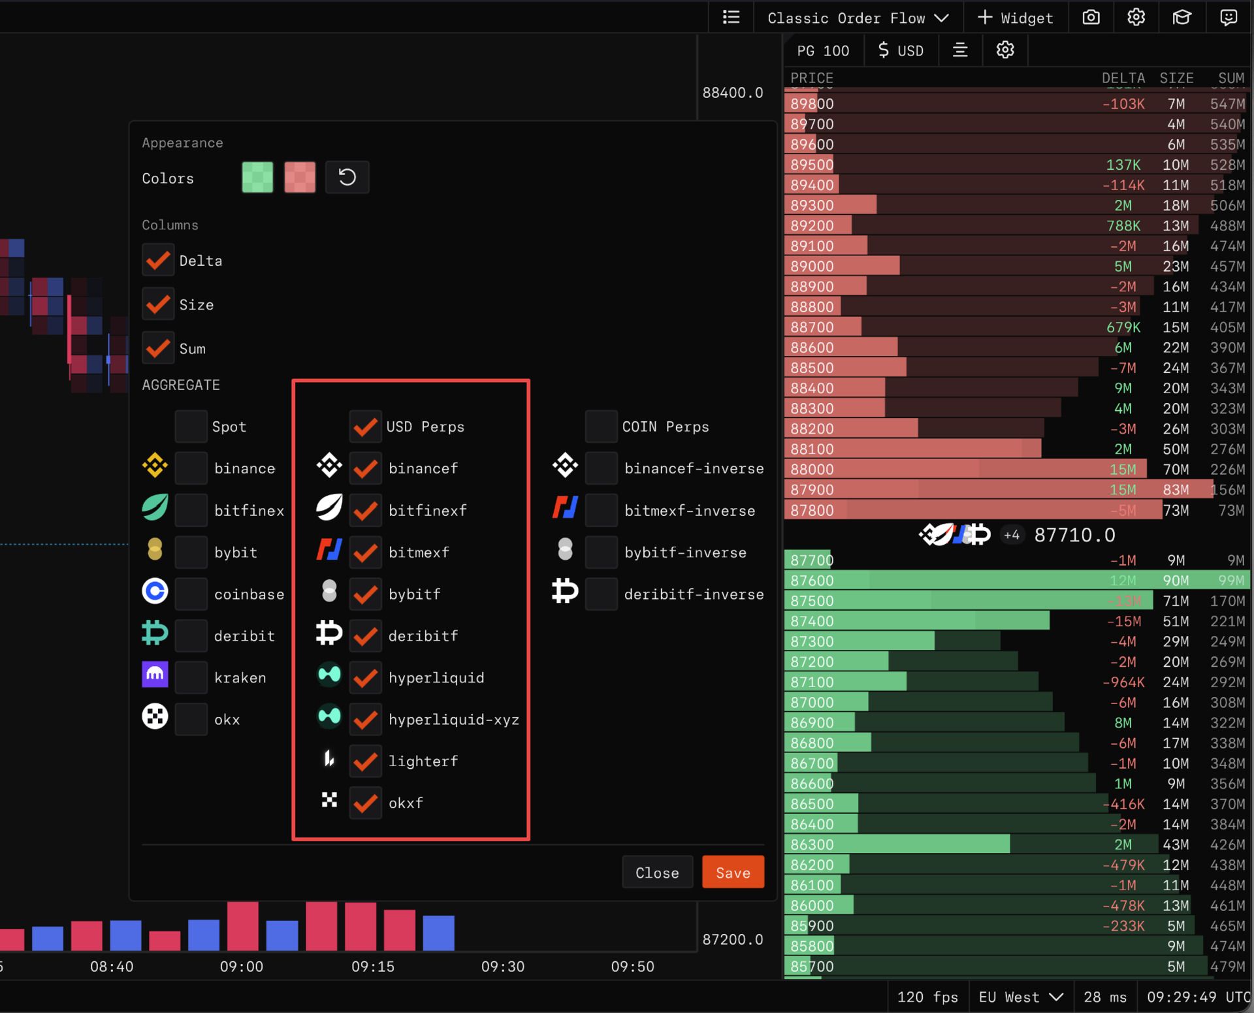Open the top-bar settings gear
Screen dimensions: 1254x1013
(x=1136, y=18)
